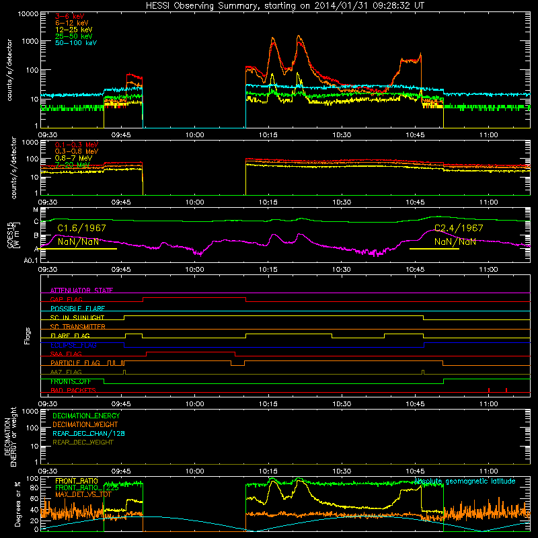The image size is (538, 538).
Task: Click the 0.8-7 MeV legend entry
Action: (74, 158)
